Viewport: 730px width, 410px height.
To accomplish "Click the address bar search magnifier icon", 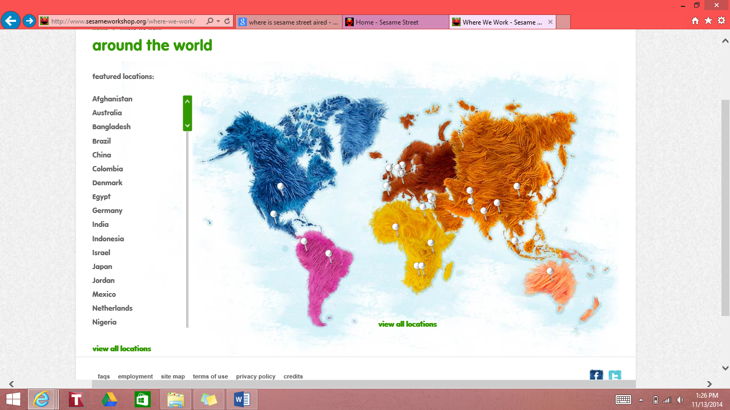I will click(x=210, y=21).
